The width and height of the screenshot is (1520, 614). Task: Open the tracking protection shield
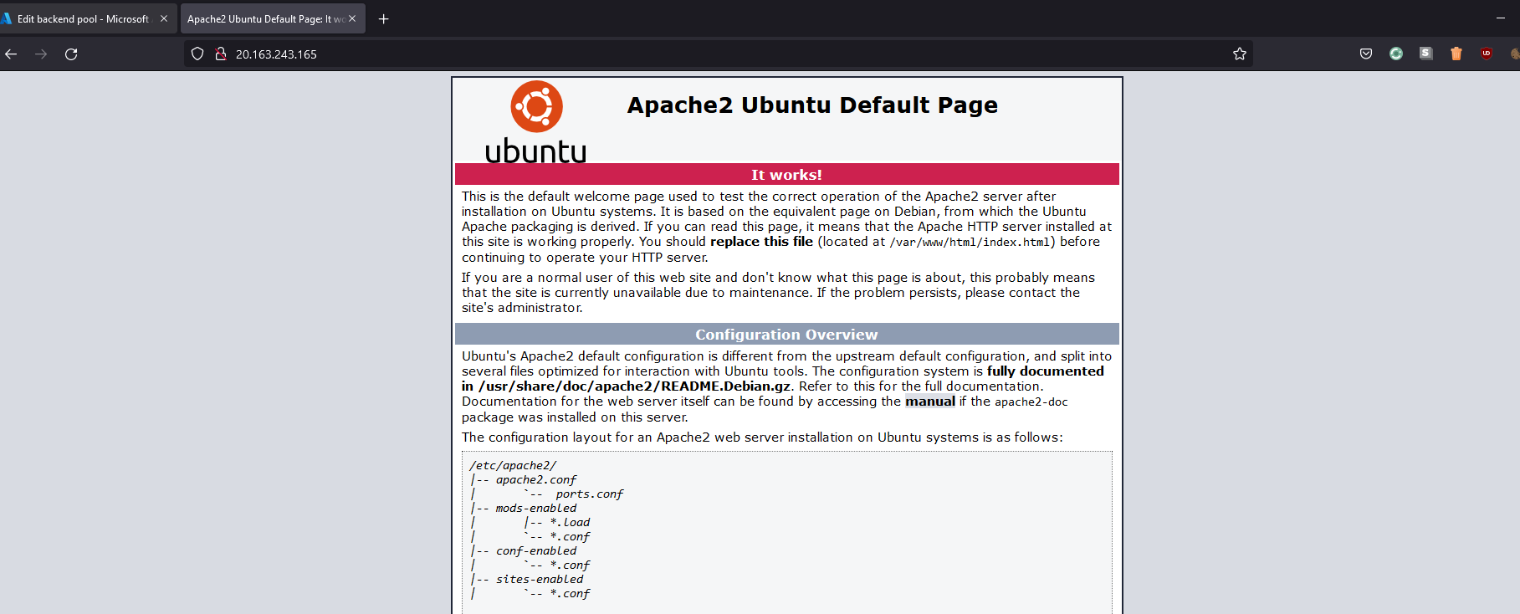[197, 54]
